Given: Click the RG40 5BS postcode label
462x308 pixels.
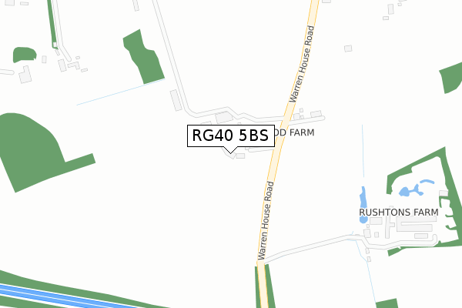Looking at the screenshot, I should 231,136.
